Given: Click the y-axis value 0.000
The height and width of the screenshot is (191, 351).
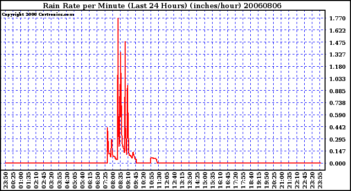Looking at the screenshot, I should coord(337,163).
